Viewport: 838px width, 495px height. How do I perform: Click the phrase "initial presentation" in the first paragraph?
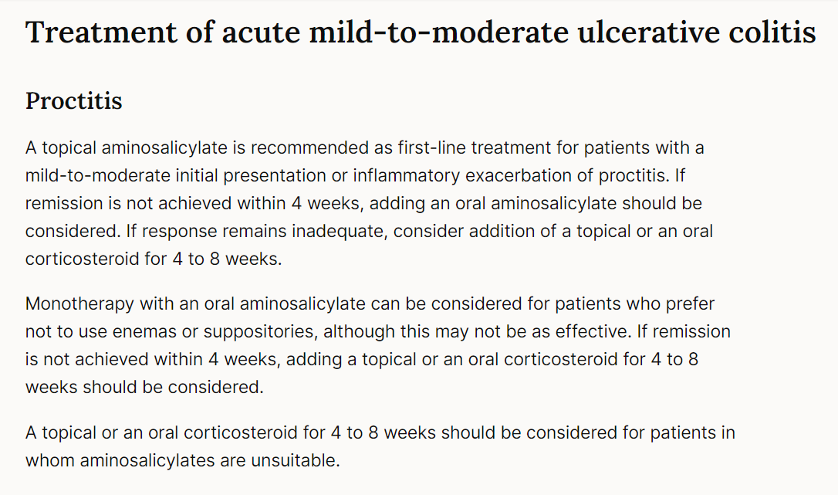[229, 175]
